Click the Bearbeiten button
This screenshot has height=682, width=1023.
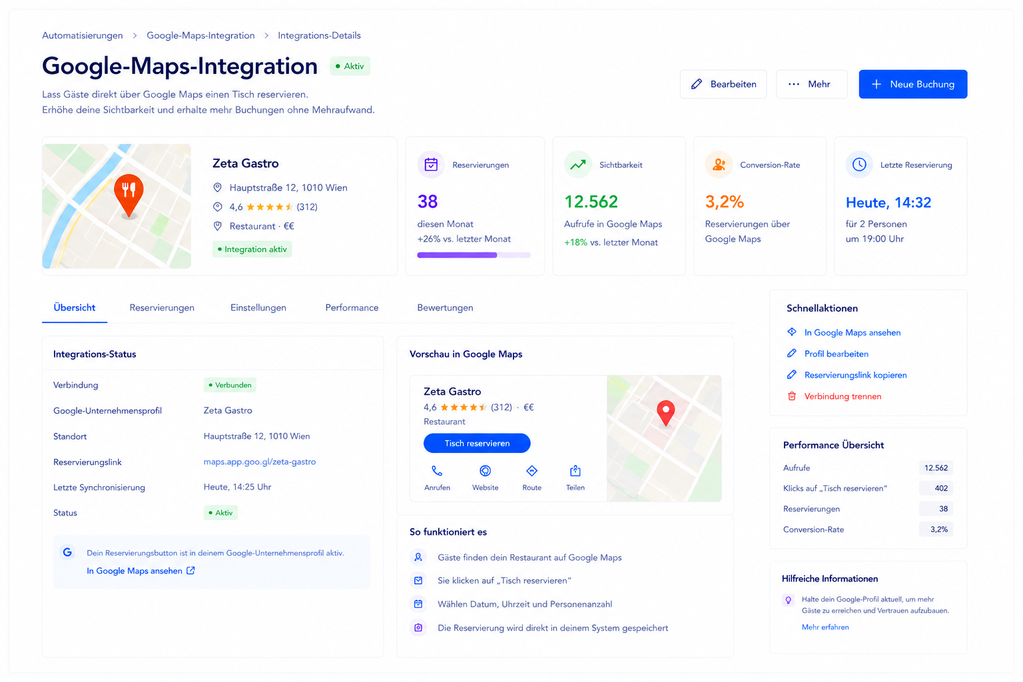(723, 84)
